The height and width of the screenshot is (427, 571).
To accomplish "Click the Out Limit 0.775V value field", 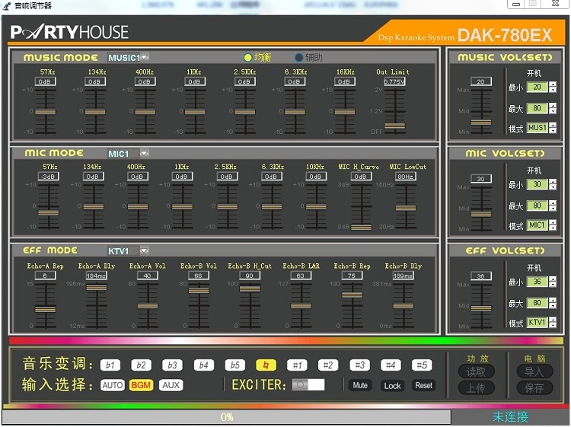I will 394,81.
